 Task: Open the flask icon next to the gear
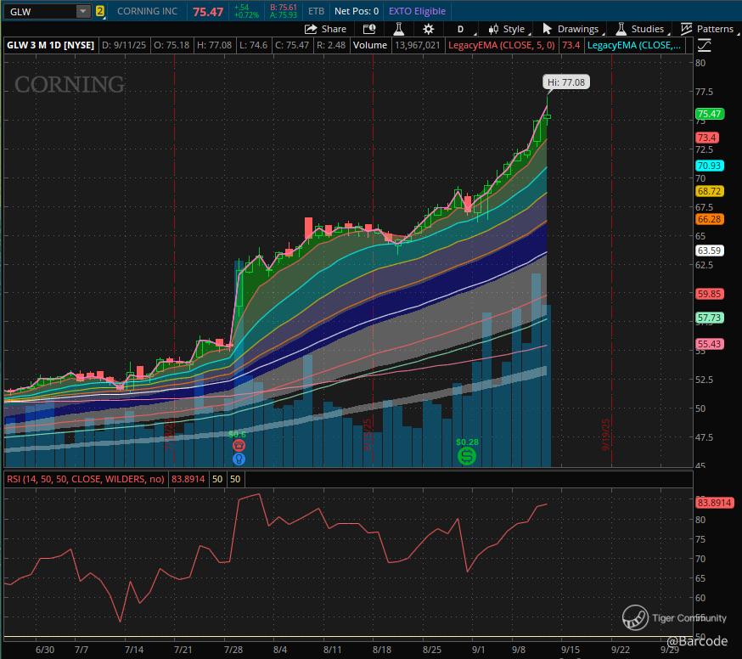(398, 29)
